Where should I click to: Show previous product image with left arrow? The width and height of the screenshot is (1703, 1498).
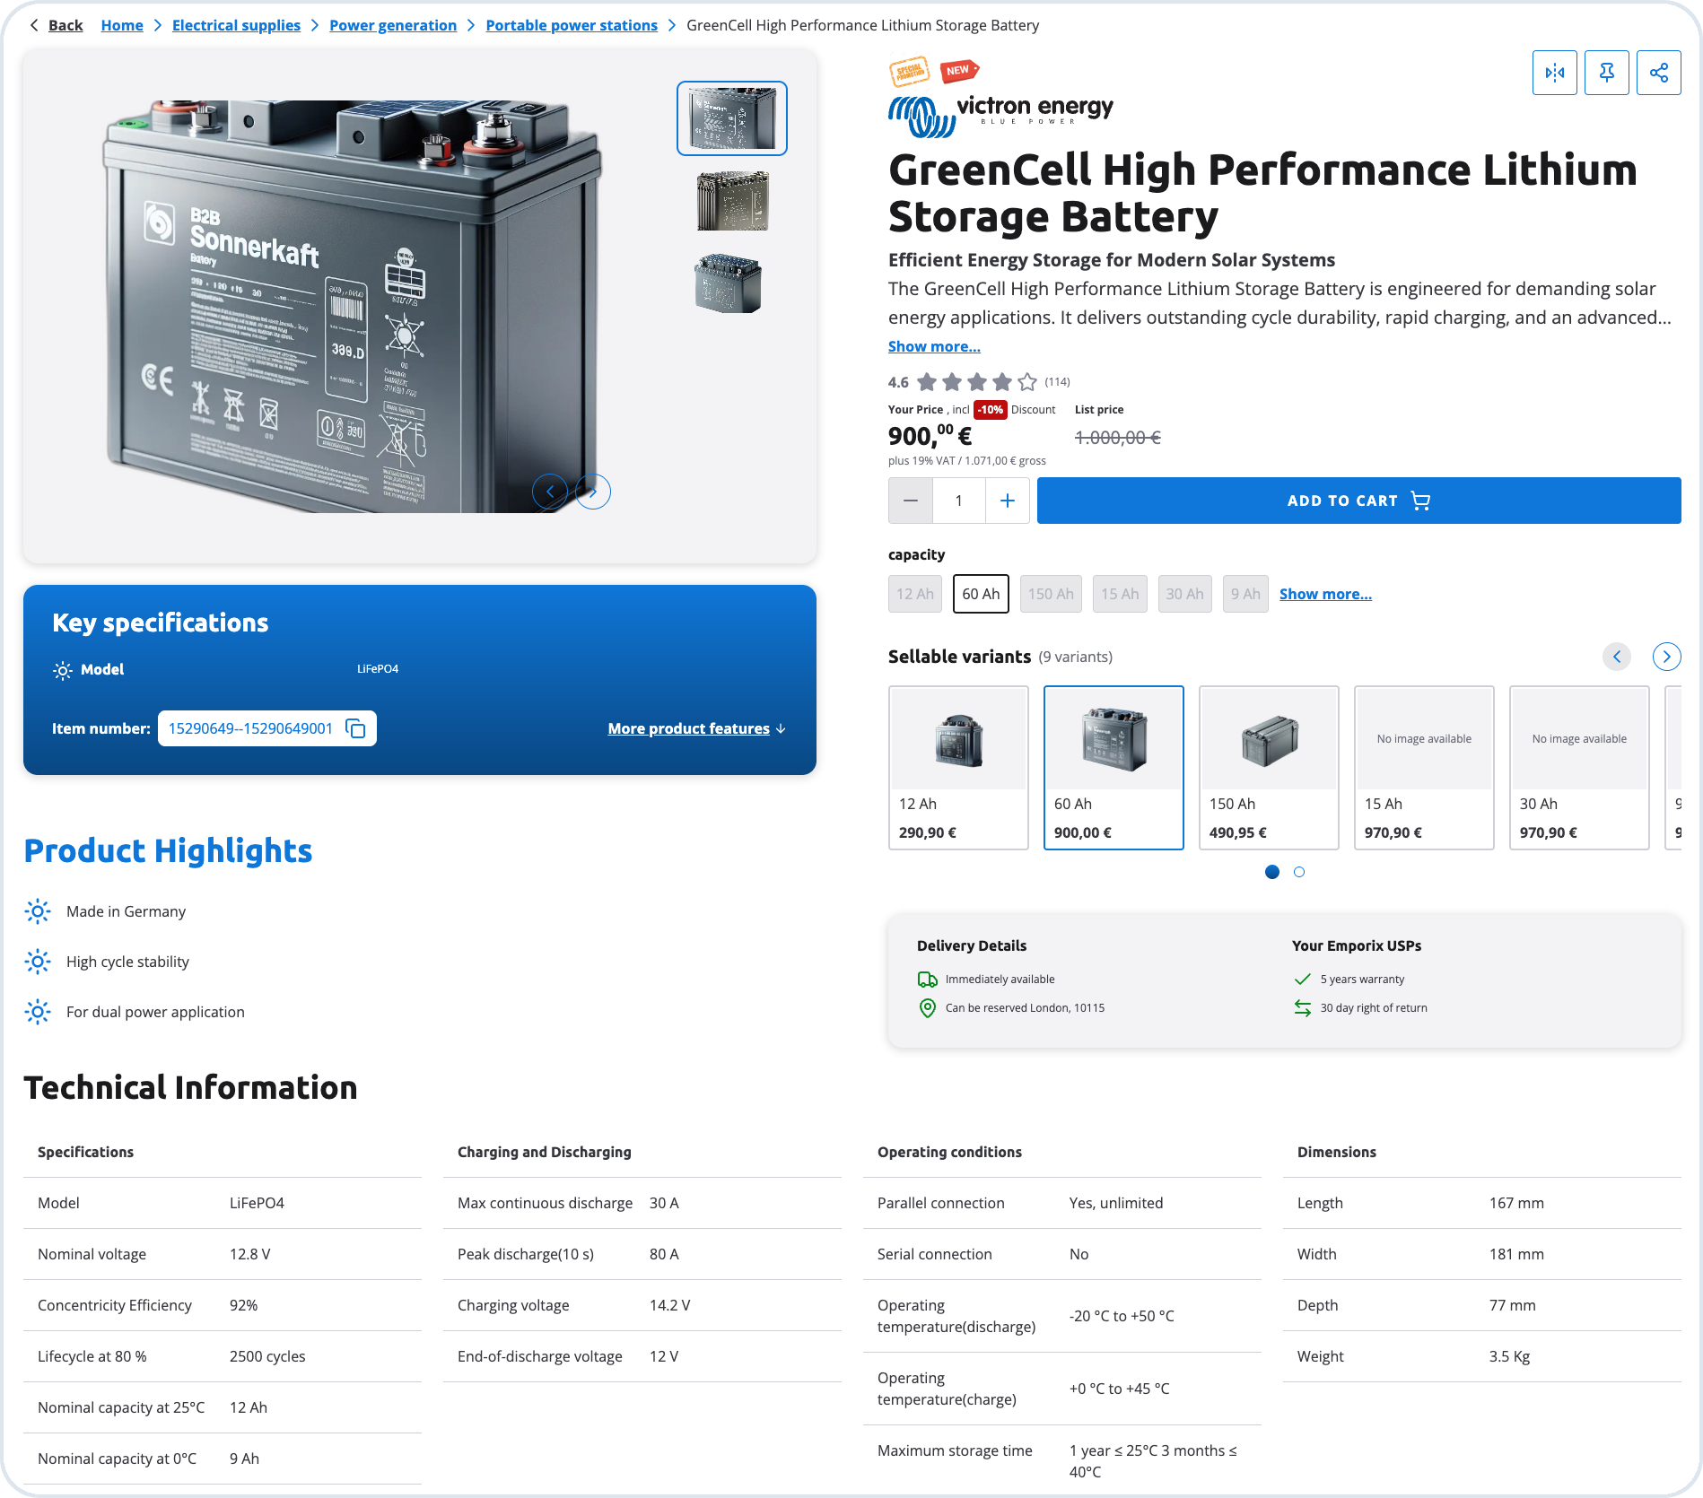pyautogui.click(x=550, y=492)
